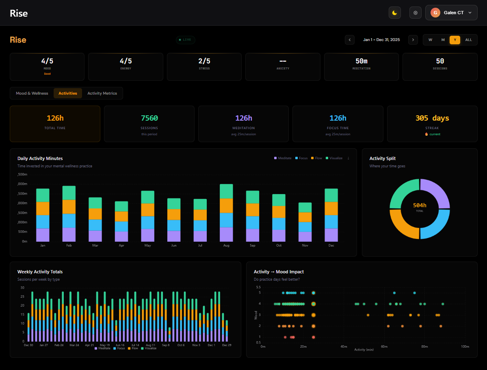Click the purple Meditate donut segment
Image resolution: width=487 pixels, height=370 pixels.
tap(438, 190)
